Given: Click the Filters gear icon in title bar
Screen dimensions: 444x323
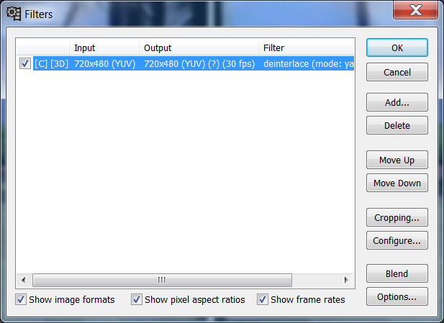Looking at the screenshot, I should pos(14,14).
